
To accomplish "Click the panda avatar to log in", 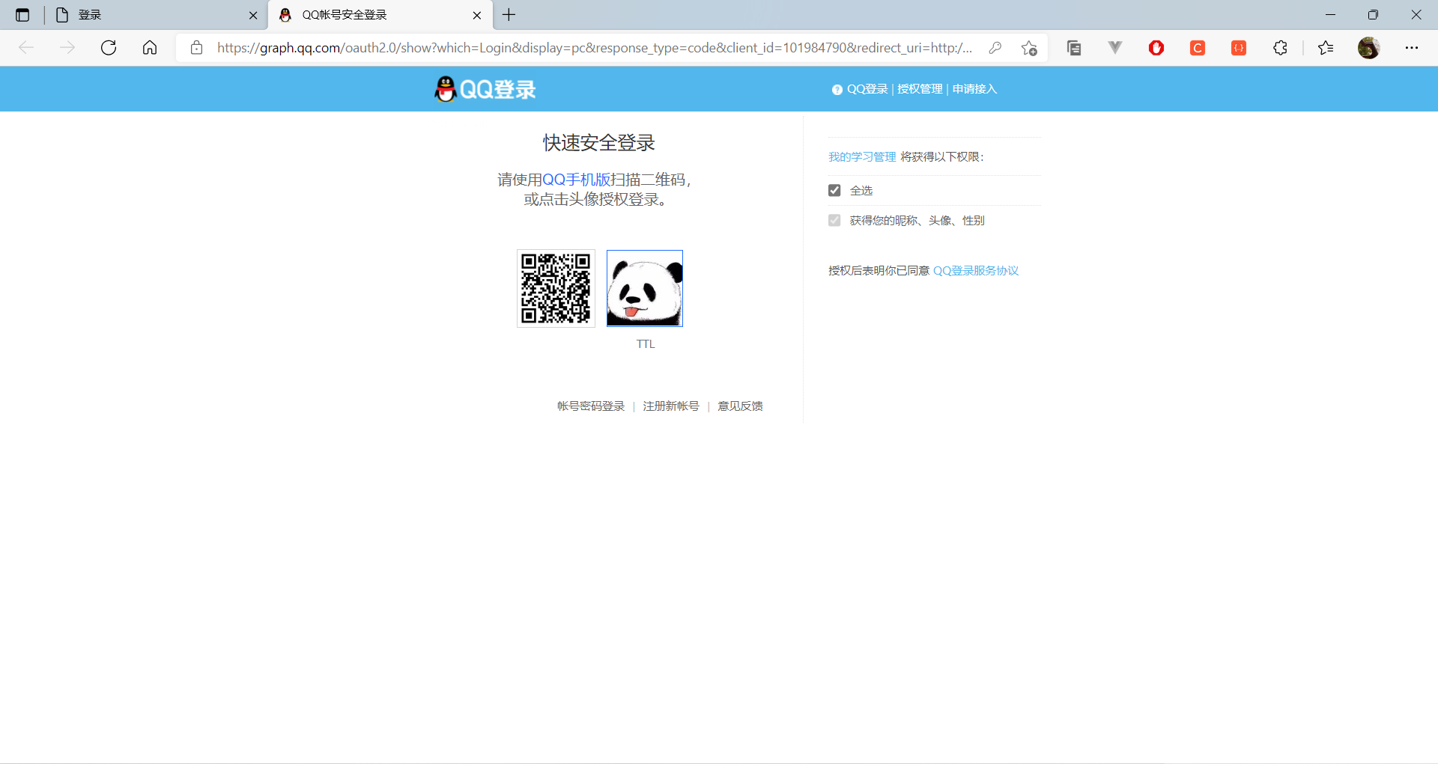I will click(x=645, y=288).
